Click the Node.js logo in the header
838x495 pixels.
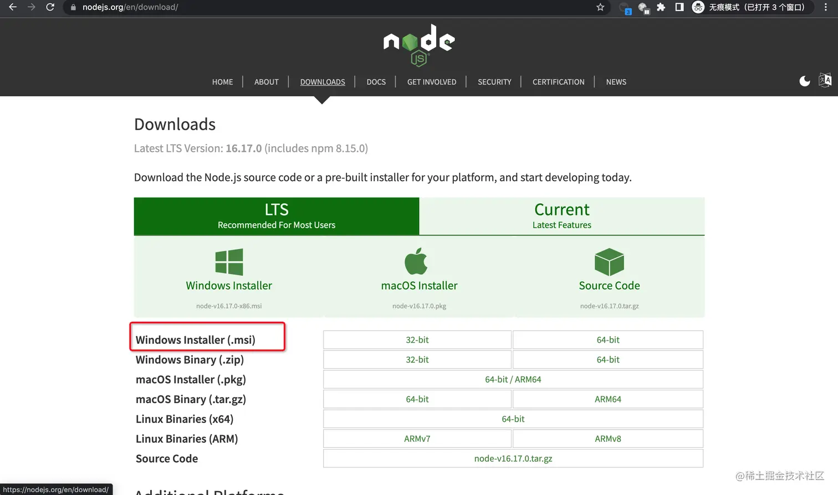click(x=419, y=45)
